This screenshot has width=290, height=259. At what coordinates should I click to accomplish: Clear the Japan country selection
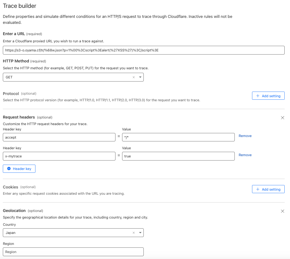coord(134,233)
